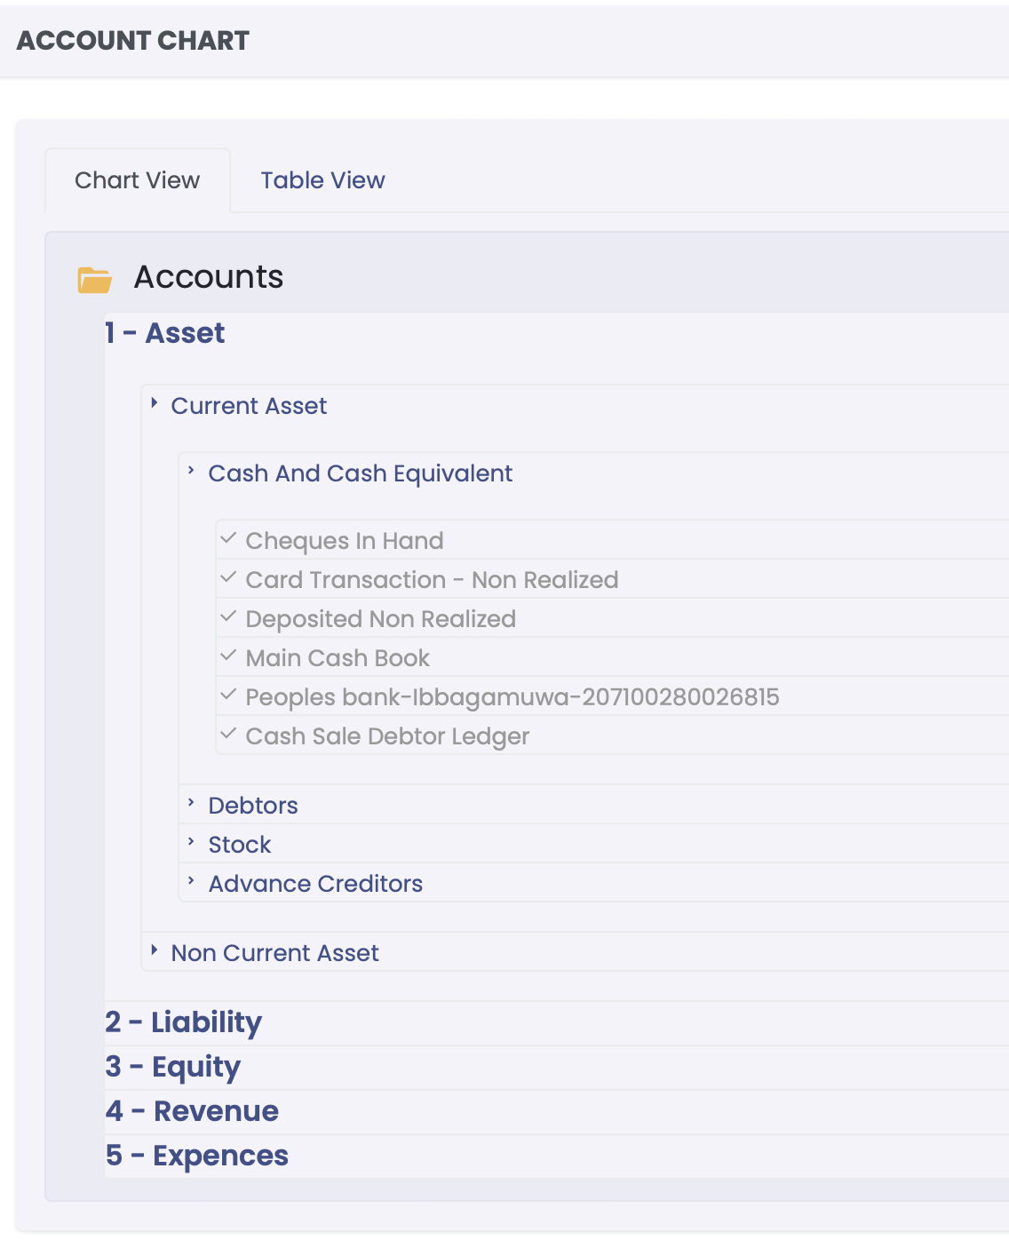Click checkmark icon beside Cheques In Hand
Screen dimensions: 1009x1240
tap(228, 539)
